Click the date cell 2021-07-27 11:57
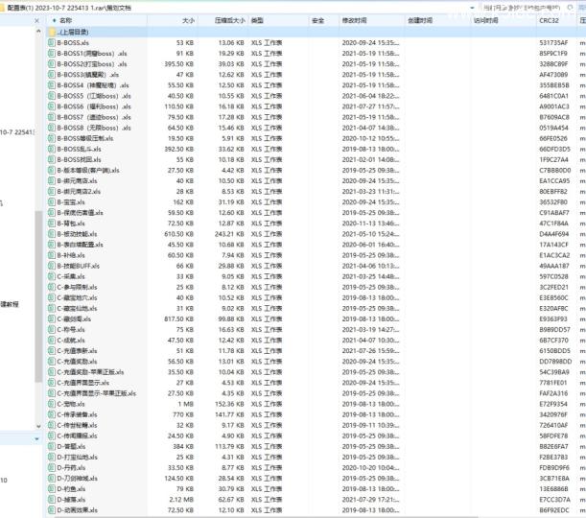Viewport: 586px width, 518px height. point(370,106)
